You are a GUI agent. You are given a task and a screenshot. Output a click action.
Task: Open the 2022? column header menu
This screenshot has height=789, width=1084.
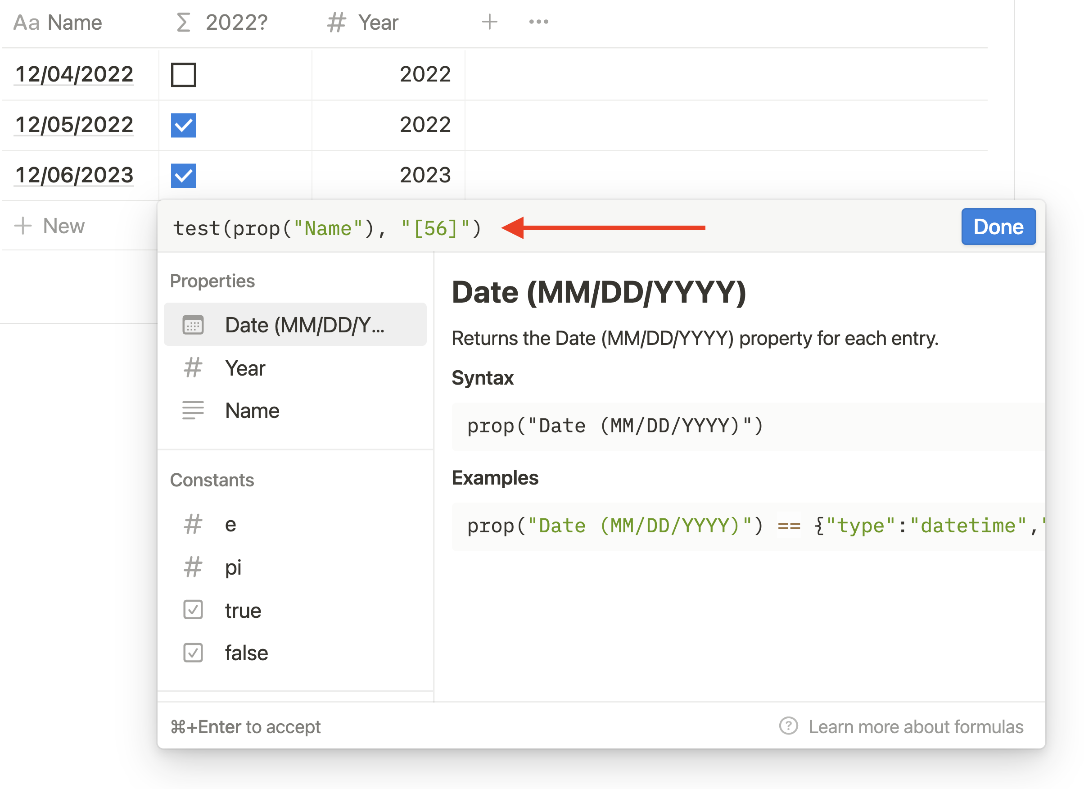tap(236, 23)
